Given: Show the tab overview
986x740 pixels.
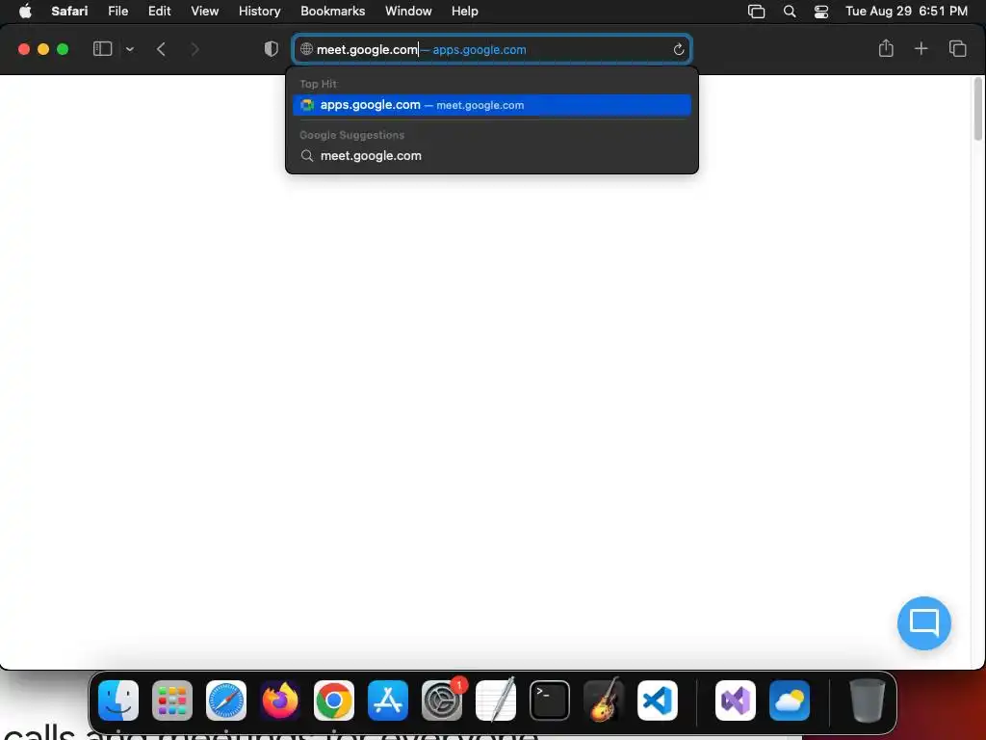Looking at the screenshot, I should (x=957, y=48).
